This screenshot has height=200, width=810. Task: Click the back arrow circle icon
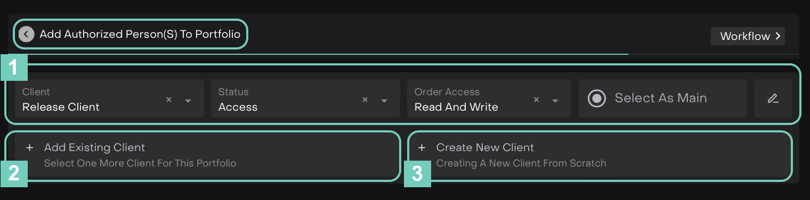click(x=26, y=35)
